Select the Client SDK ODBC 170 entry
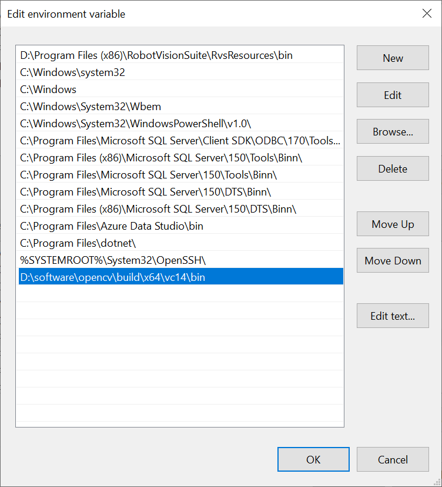442x487 pixels. click(x=180, y=141)
